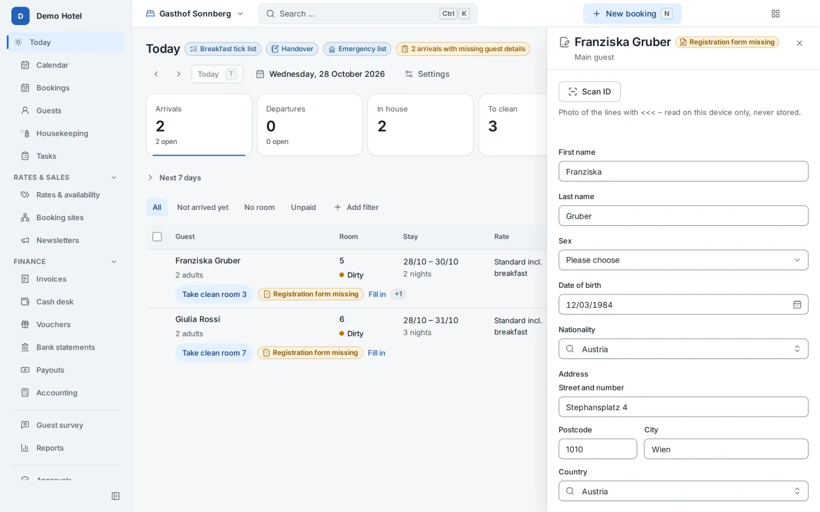The width and height of the screenshot is (820, 512).
Task: Open the Emergency list
Action: point(357,49)
